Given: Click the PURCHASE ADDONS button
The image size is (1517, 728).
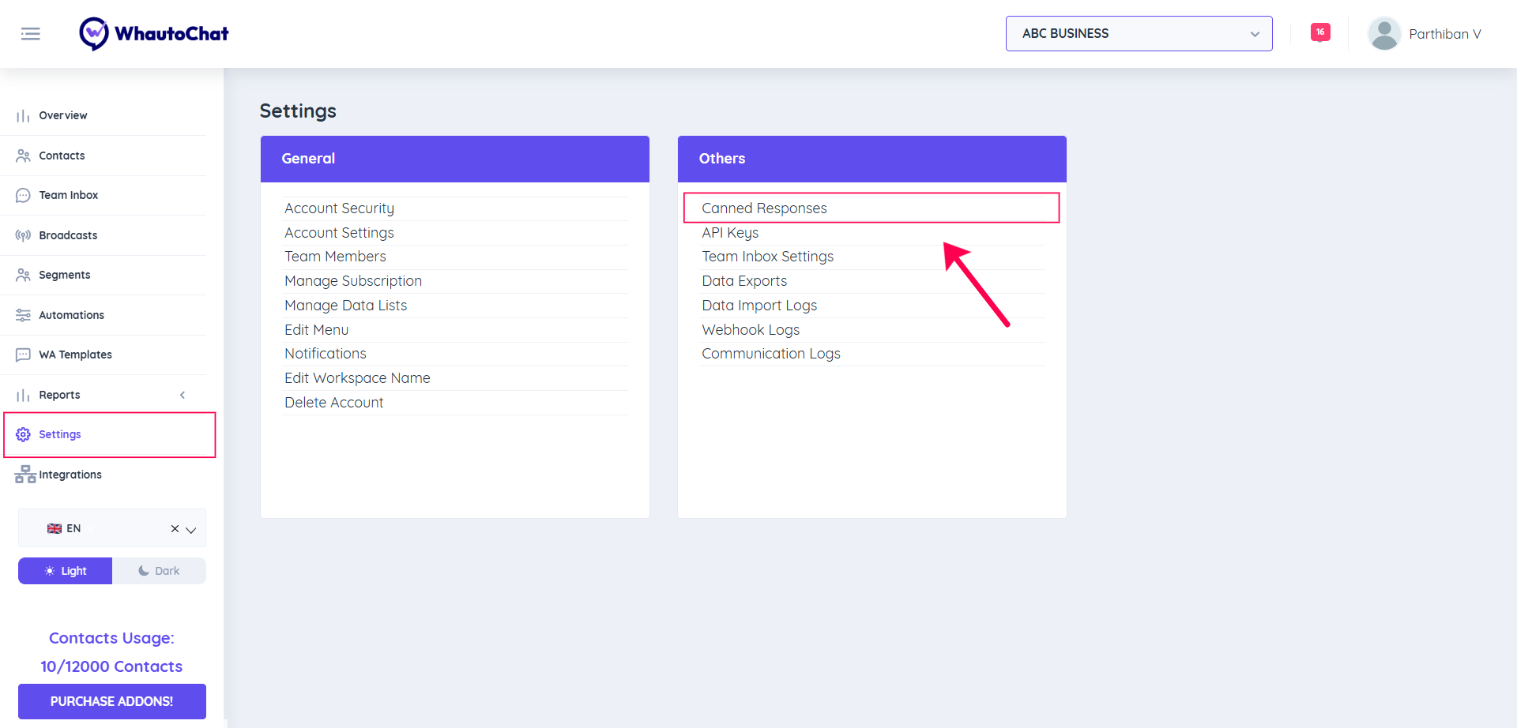Looking at the screenshot, I should coord(111,701).
